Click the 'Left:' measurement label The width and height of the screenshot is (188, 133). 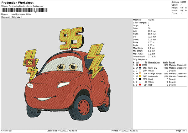point(135,31)
